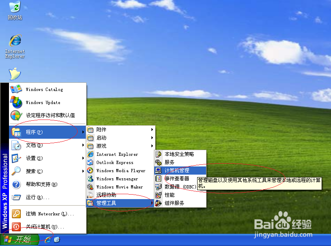Select 本地安全策略 (Local Security Policy)

[176, 154]
